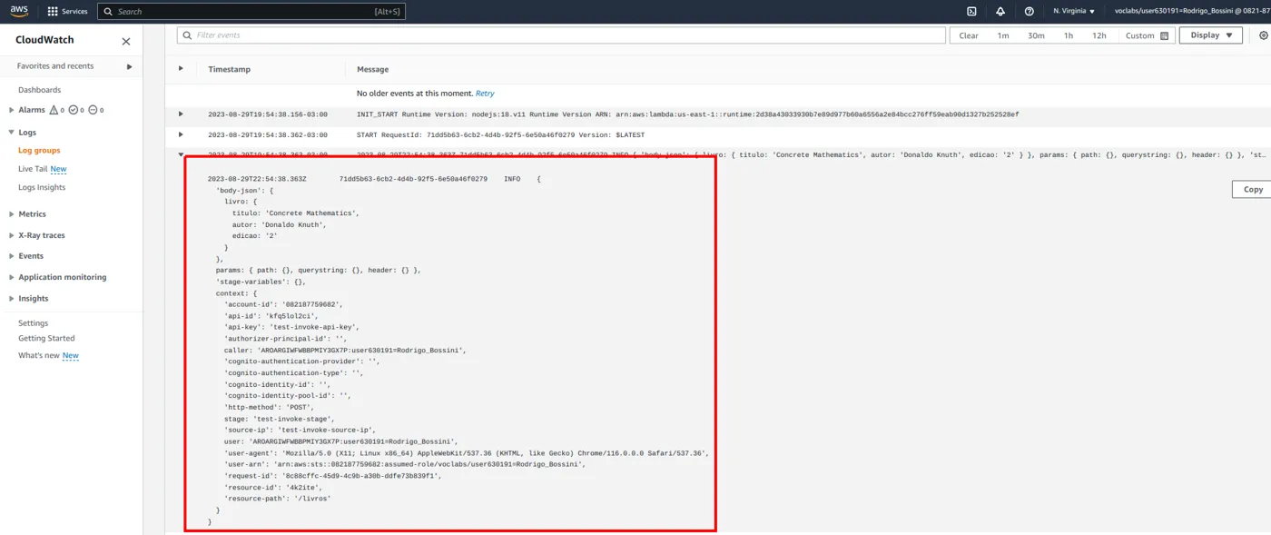Click the Custom calendar icon
1271x535 pixels.
pos(1165,36)
